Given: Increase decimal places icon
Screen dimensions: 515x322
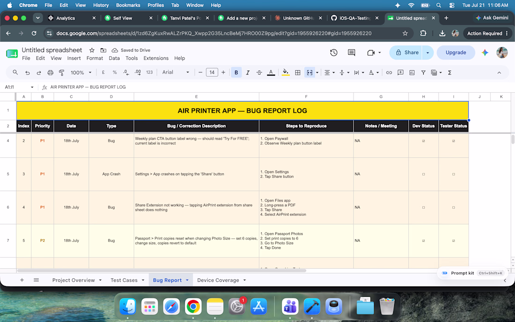Looking at the screenshot, I should point(138,72).
